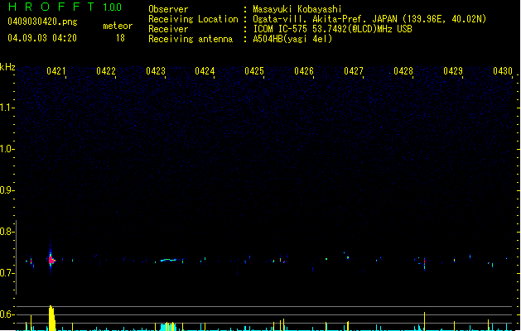Click the meteor count value 18

click(120, 38)
